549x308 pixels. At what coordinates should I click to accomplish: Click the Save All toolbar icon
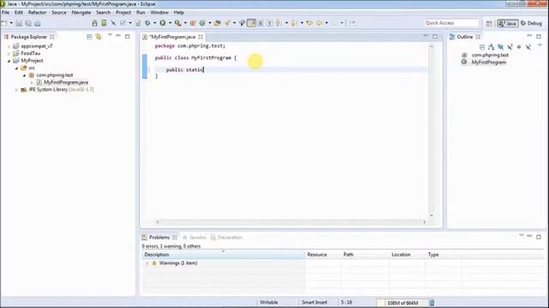[28, 23]
